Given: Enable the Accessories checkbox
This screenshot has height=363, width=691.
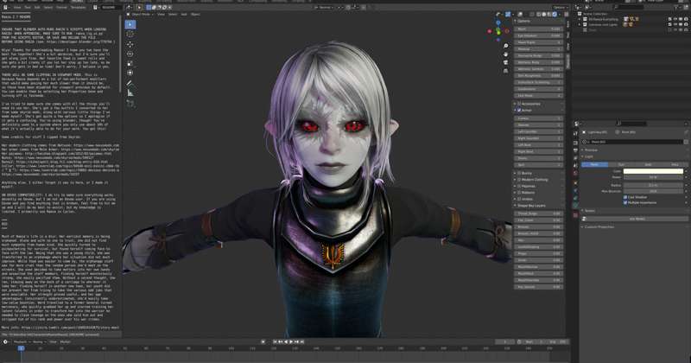Looking at the screenshot, I should (x=519, y=104).
